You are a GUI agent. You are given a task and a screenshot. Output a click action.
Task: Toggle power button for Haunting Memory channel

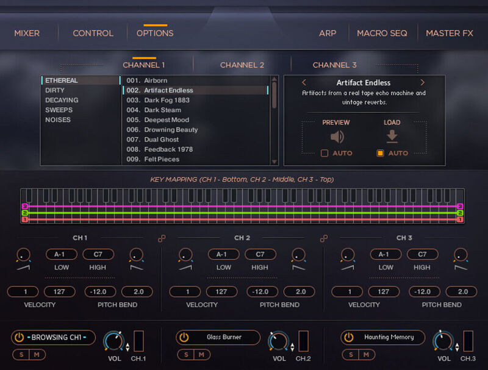tap(348, 337)
